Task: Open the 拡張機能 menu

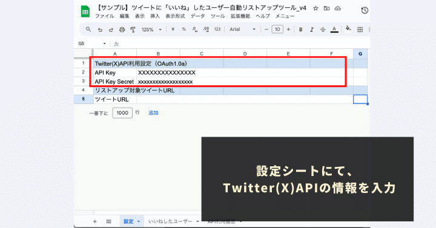Action: click(240, 16)
